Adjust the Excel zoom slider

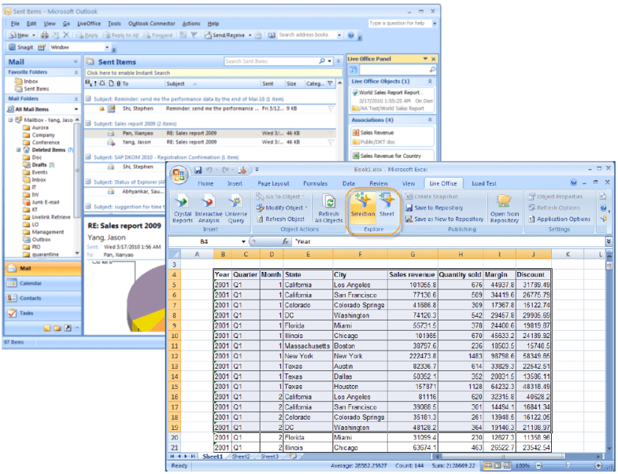pyautogui.click(x=566, y=465)
